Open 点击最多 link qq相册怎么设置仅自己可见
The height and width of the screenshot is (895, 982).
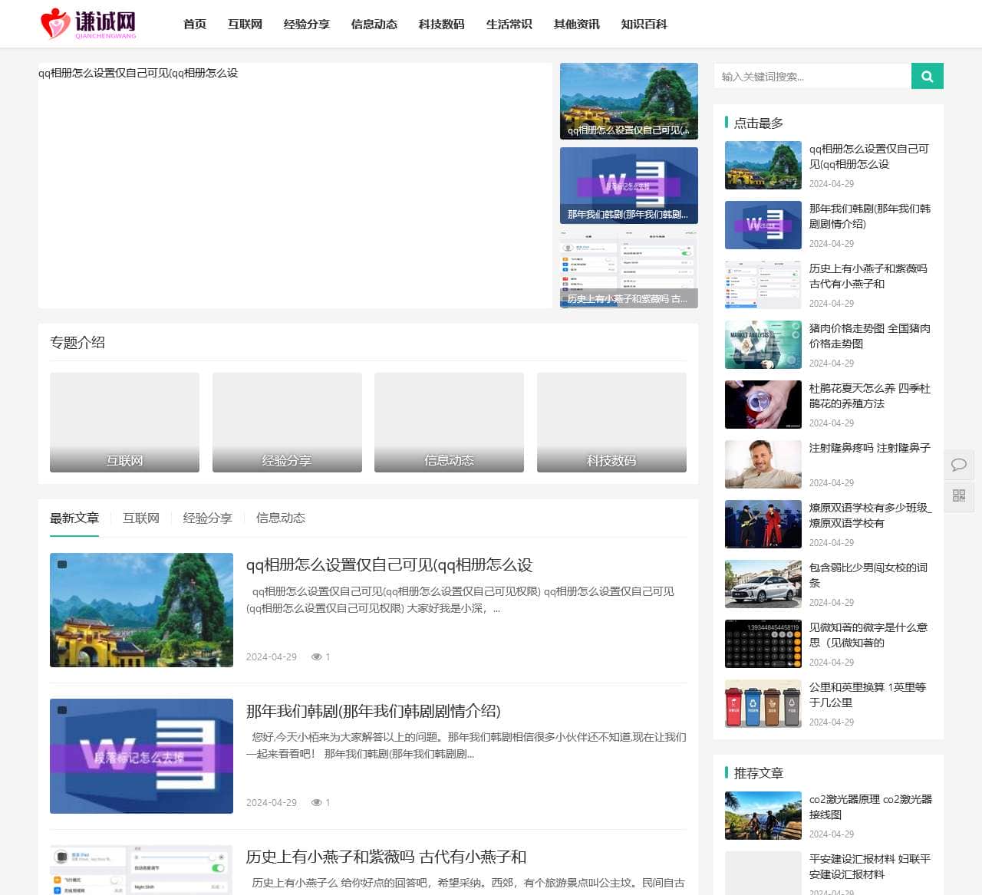click(x=869, y=156)
